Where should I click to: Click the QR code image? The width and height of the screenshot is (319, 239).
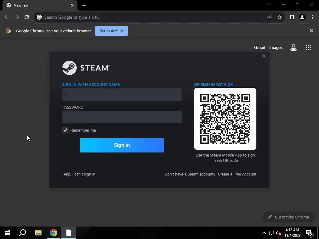tap(225, 119)
